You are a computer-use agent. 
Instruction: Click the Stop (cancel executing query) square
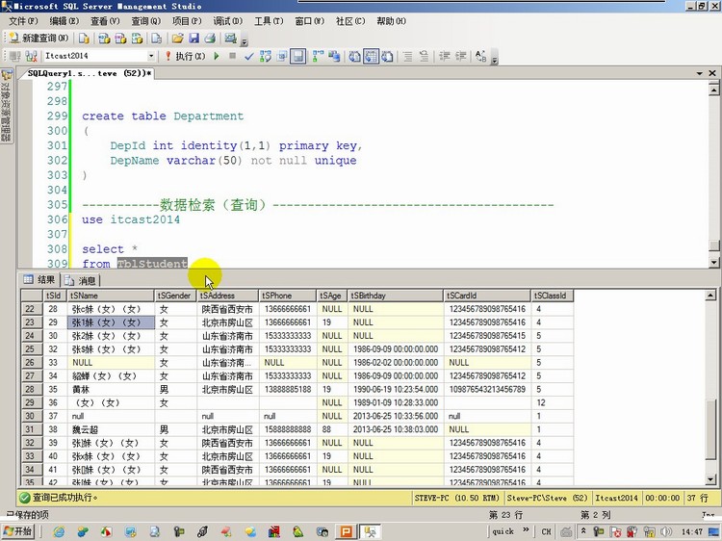point(233,56)
